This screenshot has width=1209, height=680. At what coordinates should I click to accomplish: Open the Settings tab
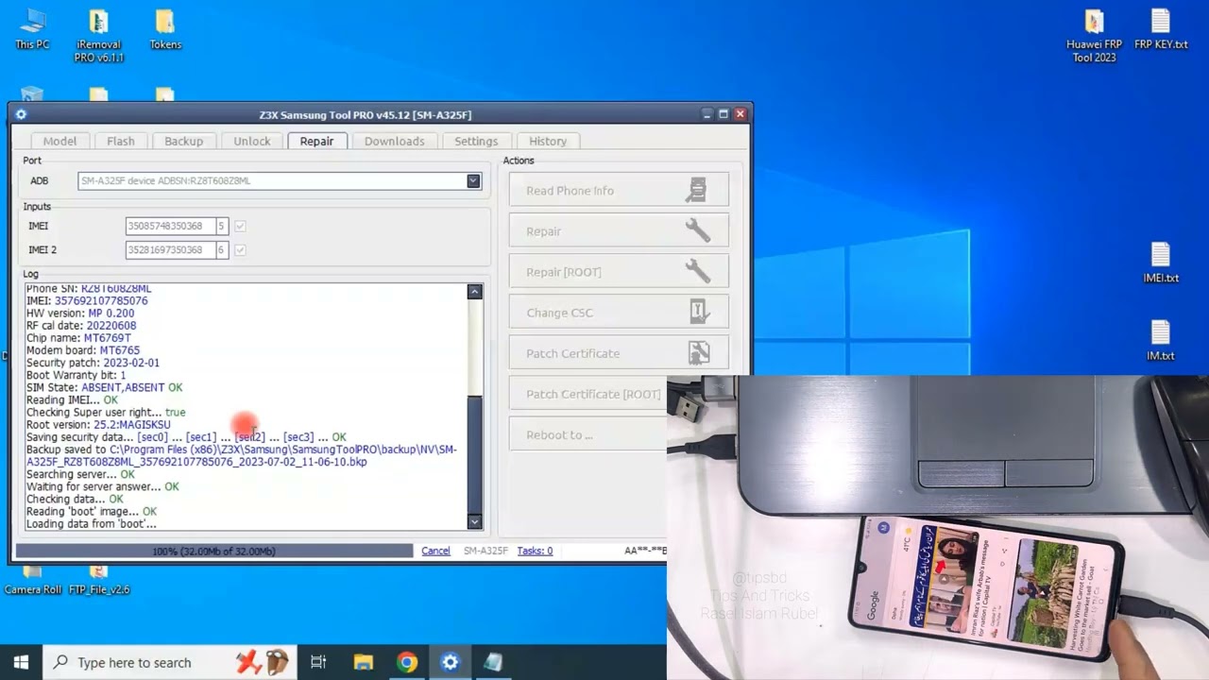(x=476, y=141)
